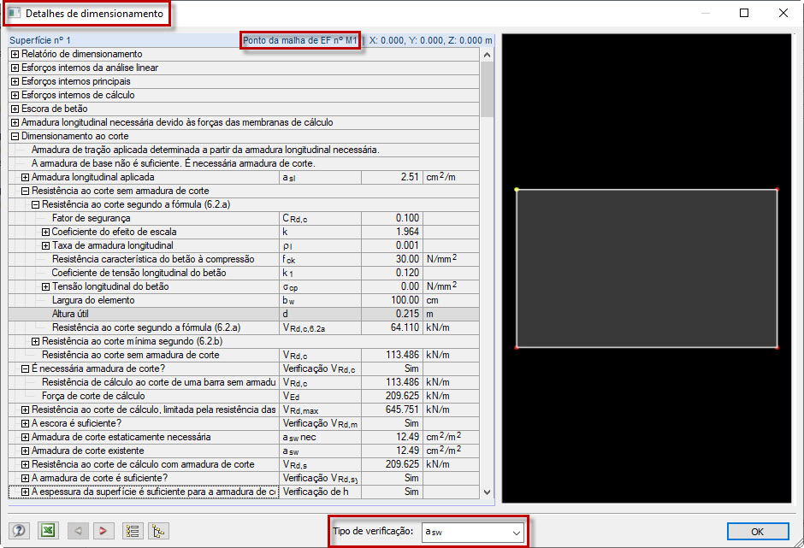
Task: Go to previous surface with back arrow icon
Action: 77,530
